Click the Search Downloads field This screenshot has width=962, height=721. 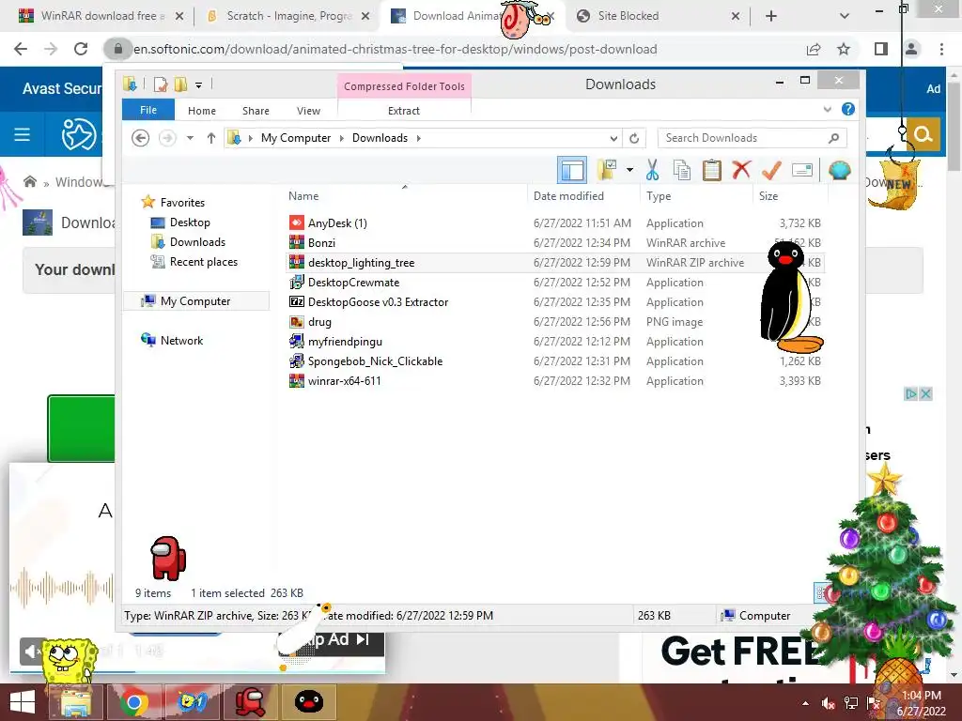[752, 138]
